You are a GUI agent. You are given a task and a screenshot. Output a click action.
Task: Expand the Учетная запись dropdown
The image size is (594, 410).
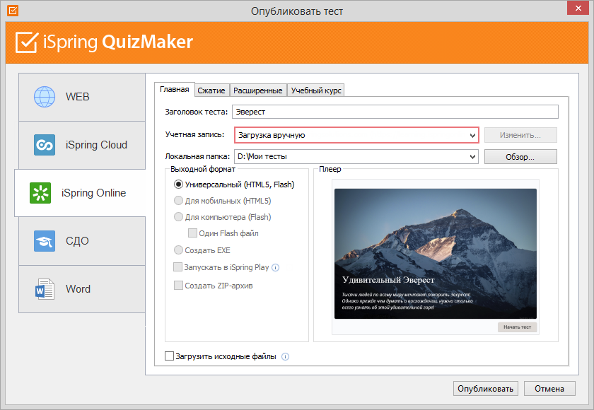click(x=472, y=135)
